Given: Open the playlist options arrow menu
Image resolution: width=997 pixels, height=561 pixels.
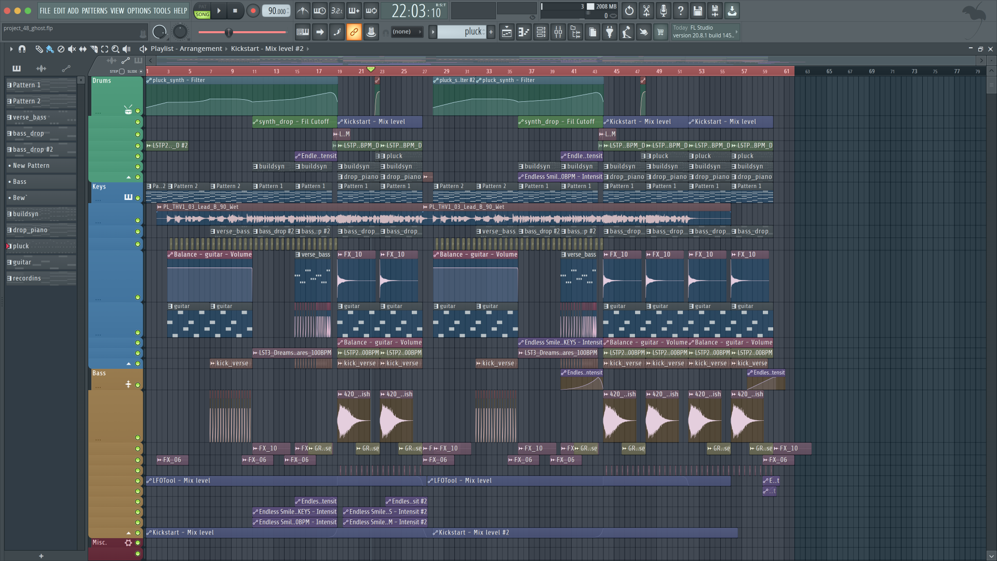Looking at the screenshot, I should (11, 49).
